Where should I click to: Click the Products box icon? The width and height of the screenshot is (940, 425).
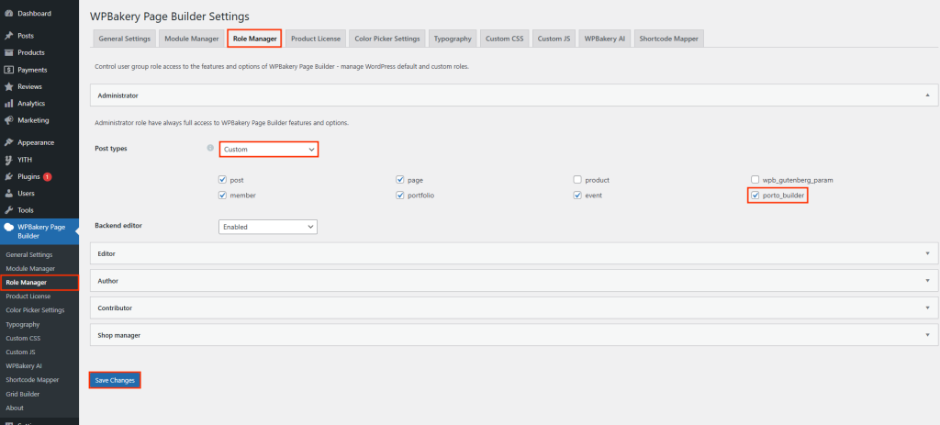(8, 52)
